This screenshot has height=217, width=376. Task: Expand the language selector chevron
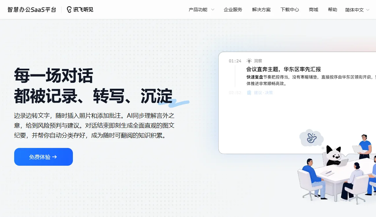tap(368, 10)
